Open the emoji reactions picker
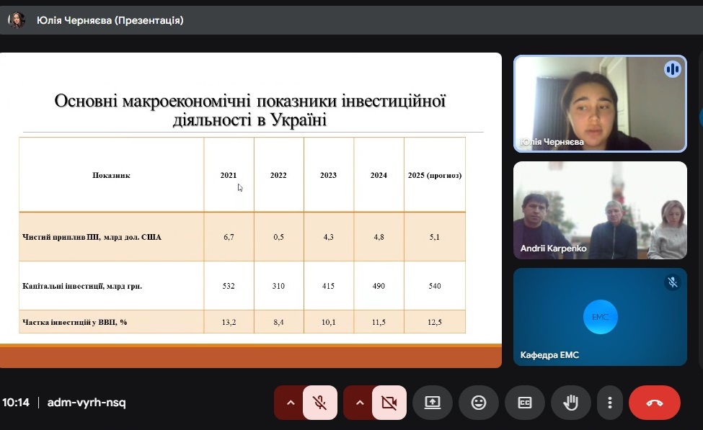Viewport: 703px width, 430px height. pos(479,403)
